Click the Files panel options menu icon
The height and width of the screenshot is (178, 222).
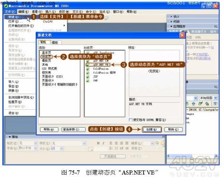(216, 87)
